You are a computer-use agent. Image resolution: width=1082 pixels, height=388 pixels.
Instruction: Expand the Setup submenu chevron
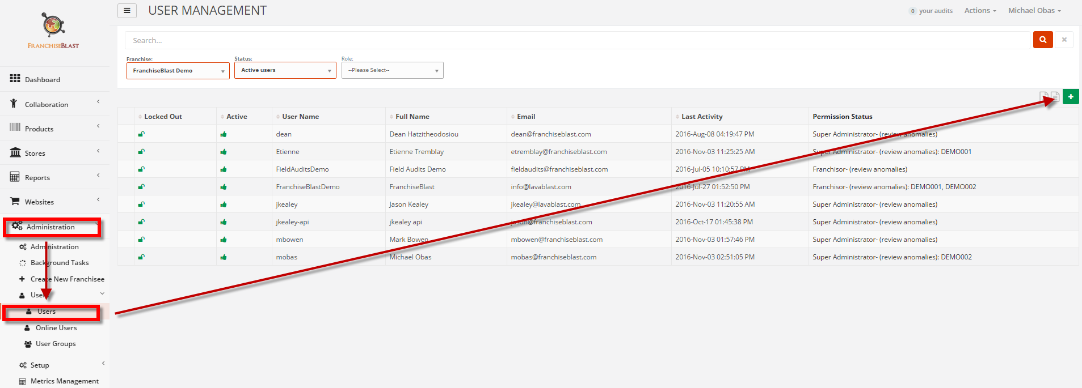click(103, 363)
